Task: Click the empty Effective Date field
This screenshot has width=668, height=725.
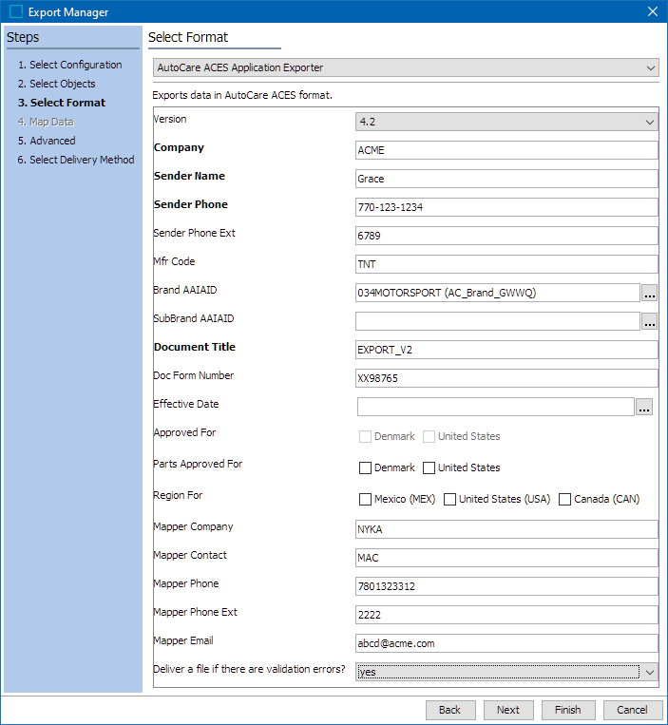Action: coord(496,407)
